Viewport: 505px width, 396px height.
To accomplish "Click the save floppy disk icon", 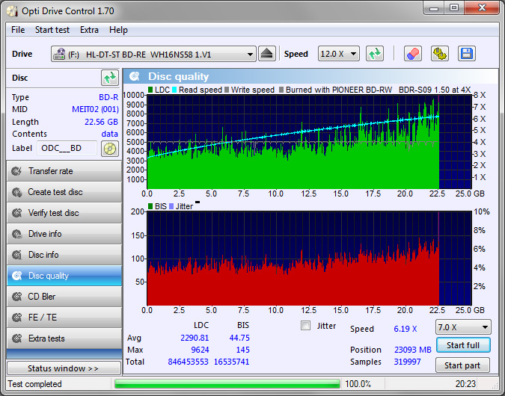I will (466, 54).
